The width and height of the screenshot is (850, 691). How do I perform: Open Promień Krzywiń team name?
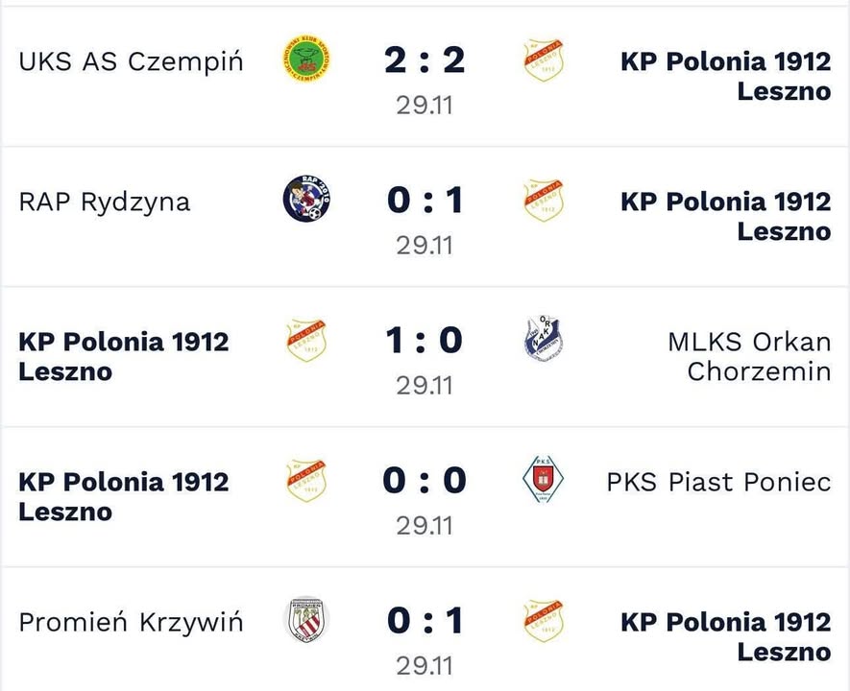coord(131,622)
